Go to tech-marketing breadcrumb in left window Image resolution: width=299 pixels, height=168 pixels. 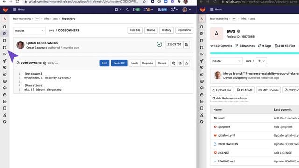click(22, 19)
